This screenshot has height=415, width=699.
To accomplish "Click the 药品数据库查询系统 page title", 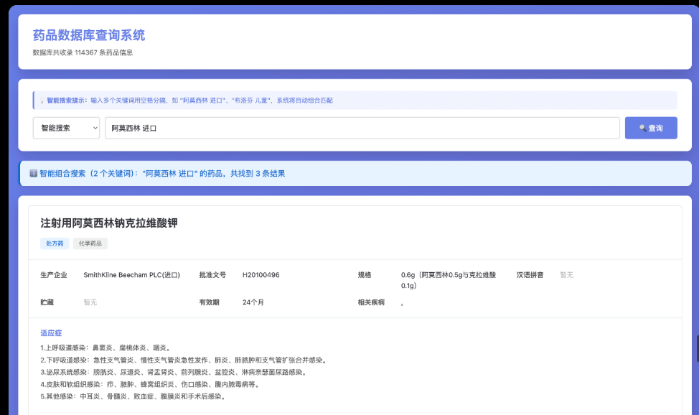I will pos(89,35).
